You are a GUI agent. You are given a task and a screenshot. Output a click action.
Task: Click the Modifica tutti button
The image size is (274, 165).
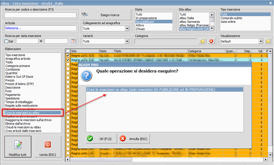pyautogui.click(x=18, y=147)
